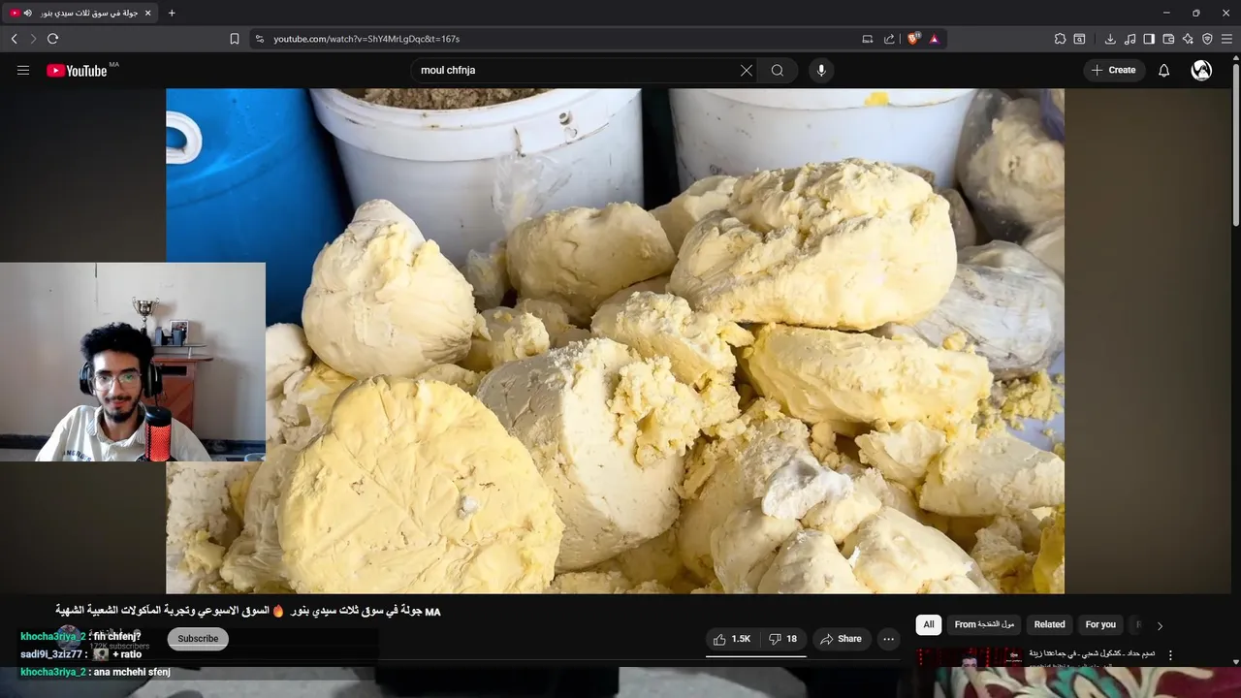Go forward in browser history

[x=33, y=39]
